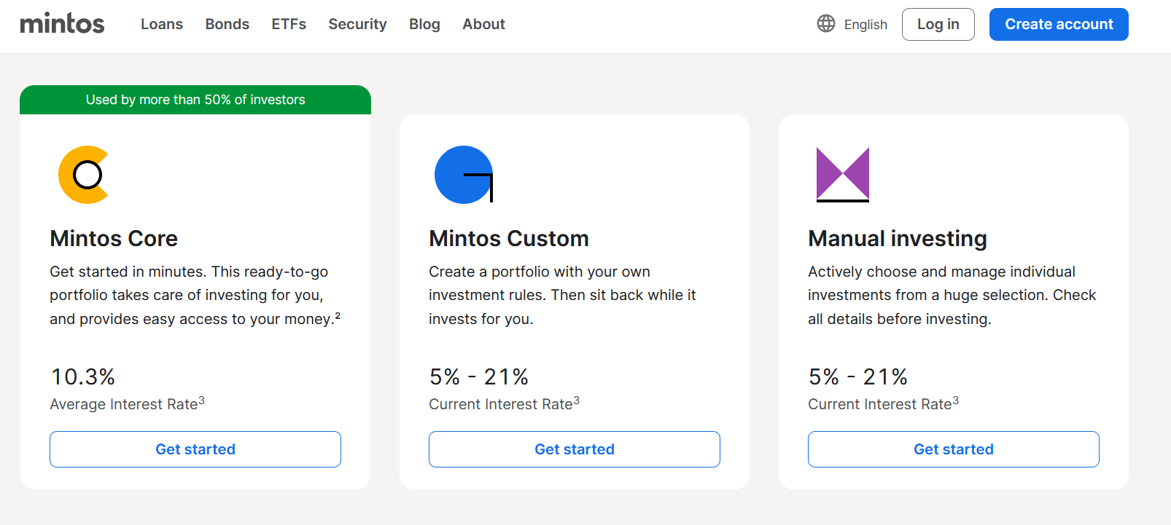Image resolution: width=1171 pixels, height=525 pixels.
Task: Click the Manual investing heading
Action: coord(898,239)
